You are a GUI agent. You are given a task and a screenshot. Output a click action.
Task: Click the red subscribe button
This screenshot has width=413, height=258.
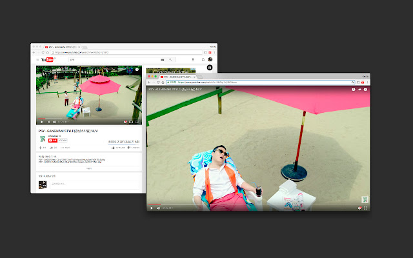click(53, 141)
